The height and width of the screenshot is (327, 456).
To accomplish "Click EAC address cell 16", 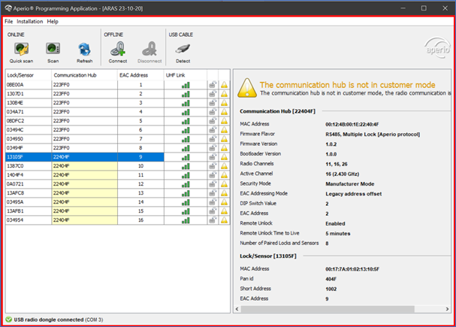I will [140, 220].
